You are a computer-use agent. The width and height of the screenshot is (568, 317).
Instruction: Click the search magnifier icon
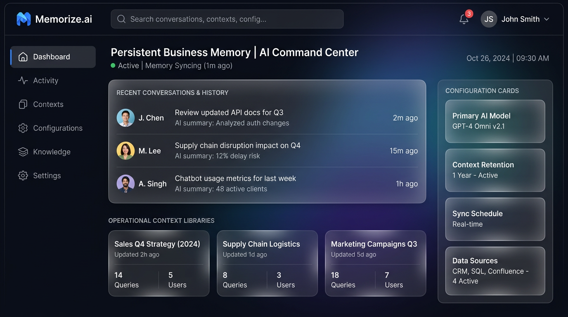[121, 19]
